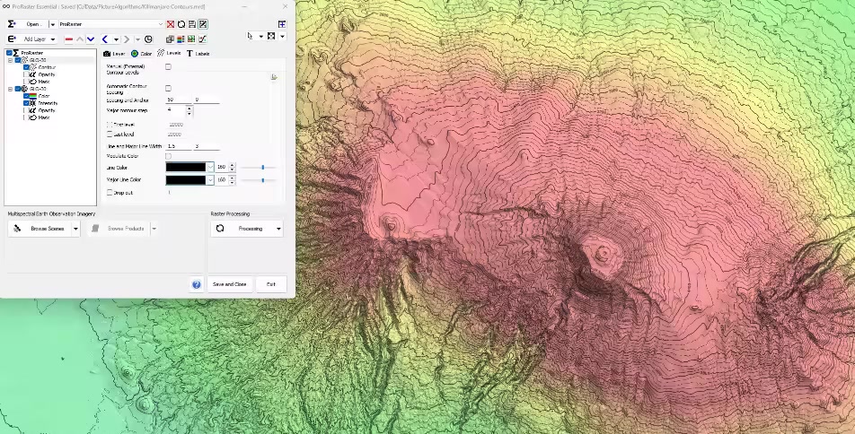Expand the Processing dropdown
Screen dimensions: 855x434
click(278, 229)
